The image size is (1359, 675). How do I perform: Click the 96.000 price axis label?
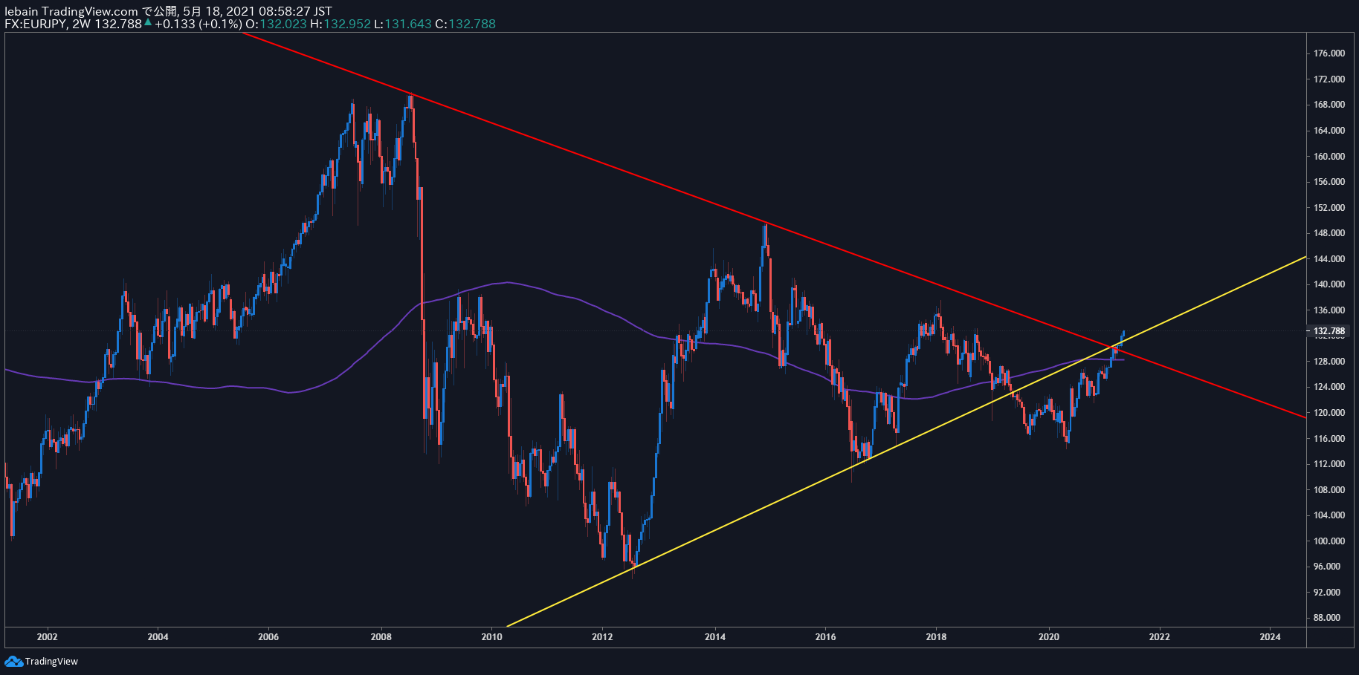pyautogui.click(x=1327, y=567)
